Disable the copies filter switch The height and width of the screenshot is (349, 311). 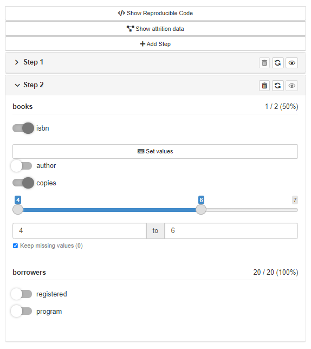coord(23,183)
